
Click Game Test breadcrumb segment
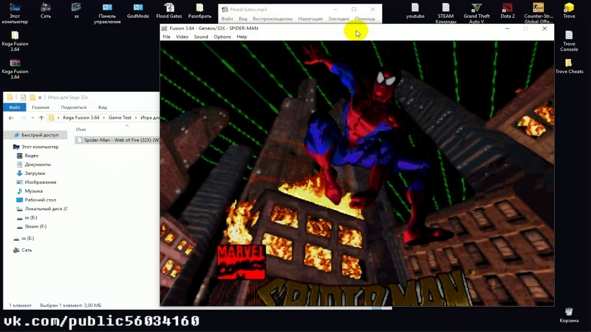[120, 118]
